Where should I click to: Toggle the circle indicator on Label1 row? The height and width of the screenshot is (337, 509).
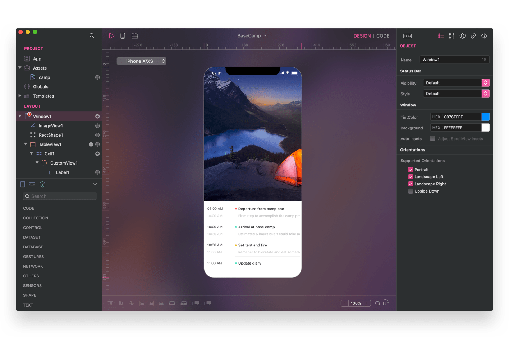tap(97, 172)
